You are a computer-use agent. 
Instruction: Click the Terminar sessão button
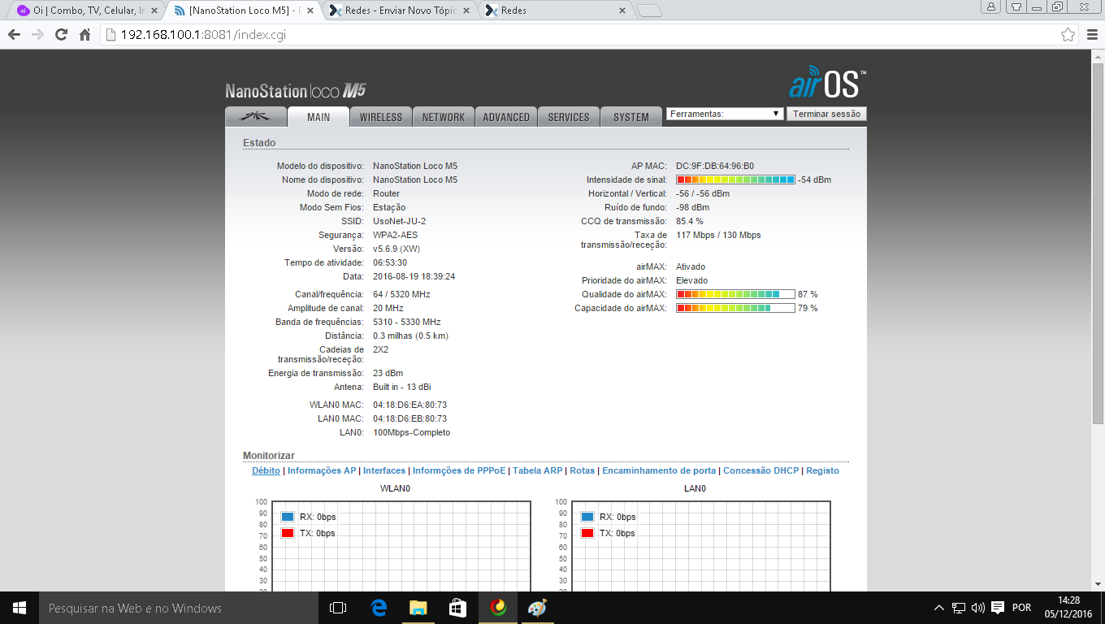[x=826, y=114]
